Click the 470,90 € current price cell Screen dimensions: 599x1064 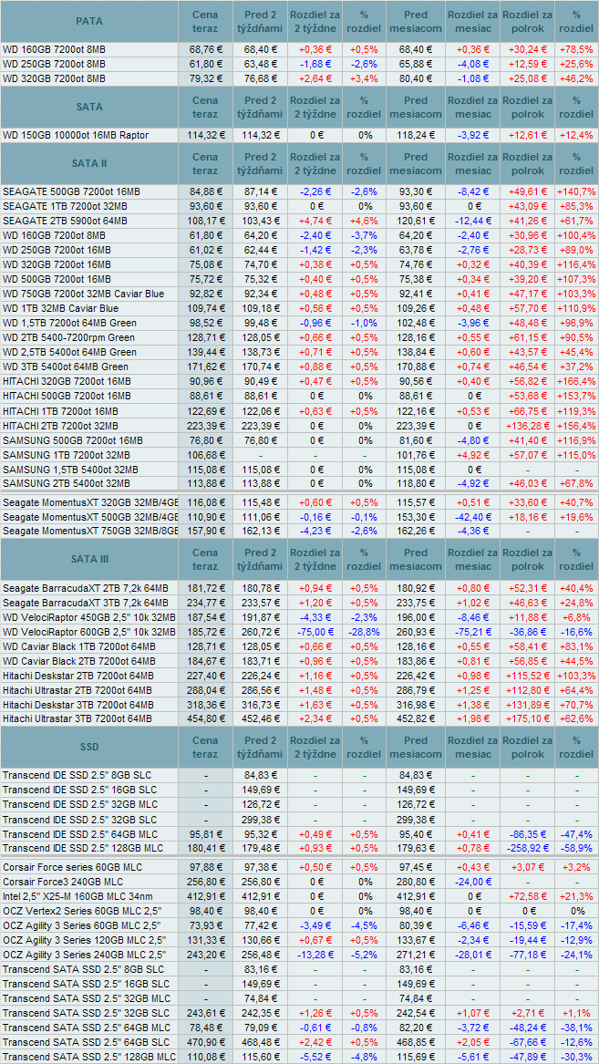[205, 1042]
